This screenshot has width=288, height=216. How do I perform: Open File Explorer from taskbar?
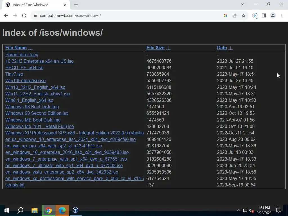(34, 210)
